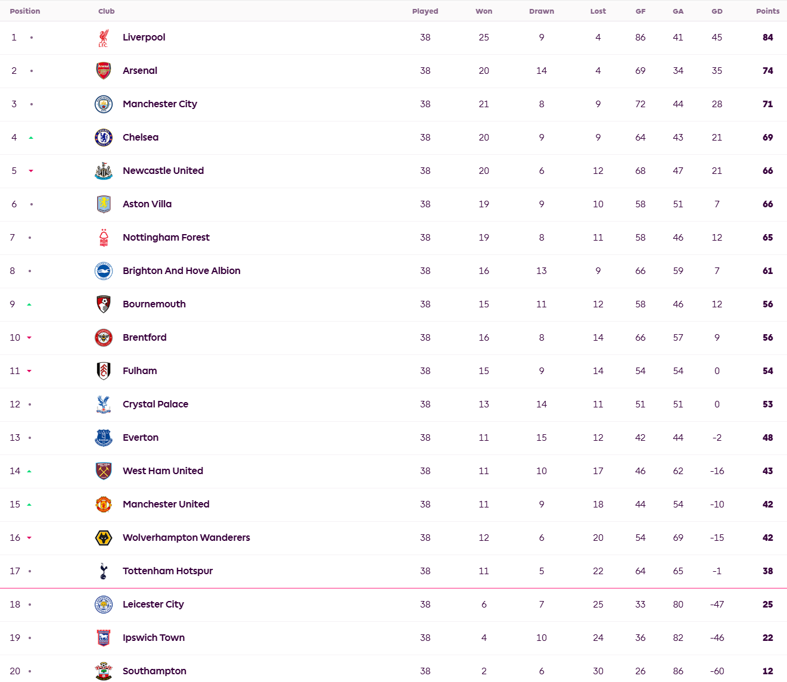Click the Wolverhampton Wanderers wolf badge
Image resolution: width=787 pixels, height=682 pixels.
click(104, 538)
